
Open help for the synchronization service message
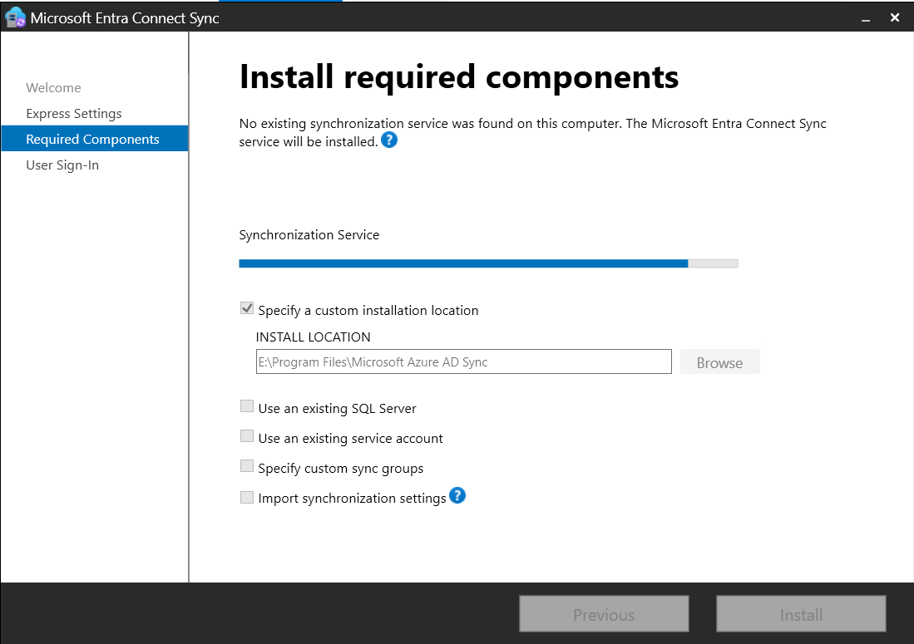[x=388, y=140]
